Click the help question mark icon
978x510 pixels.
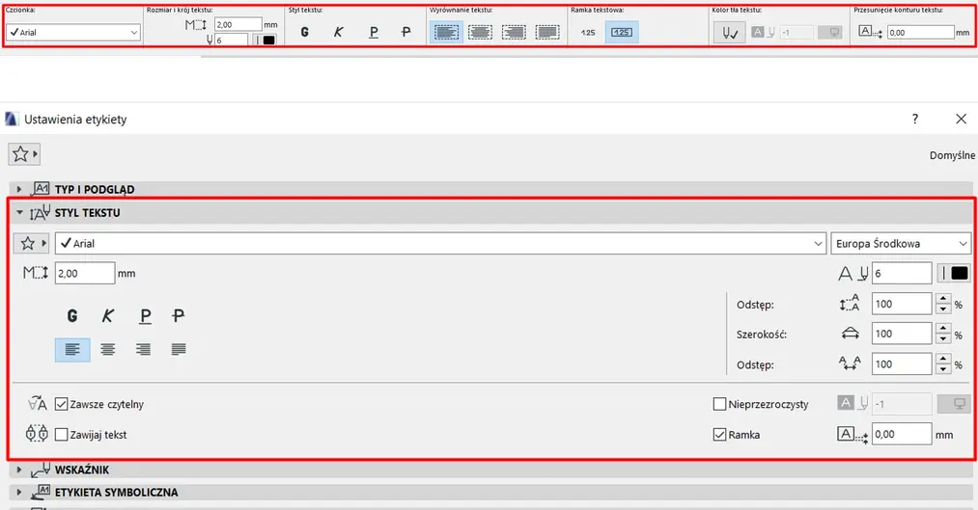click(915, 119)
